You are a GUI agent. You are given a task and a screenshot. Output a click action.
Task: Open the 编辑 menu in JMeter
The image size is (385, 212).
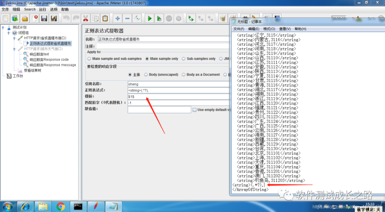point(16,10)
